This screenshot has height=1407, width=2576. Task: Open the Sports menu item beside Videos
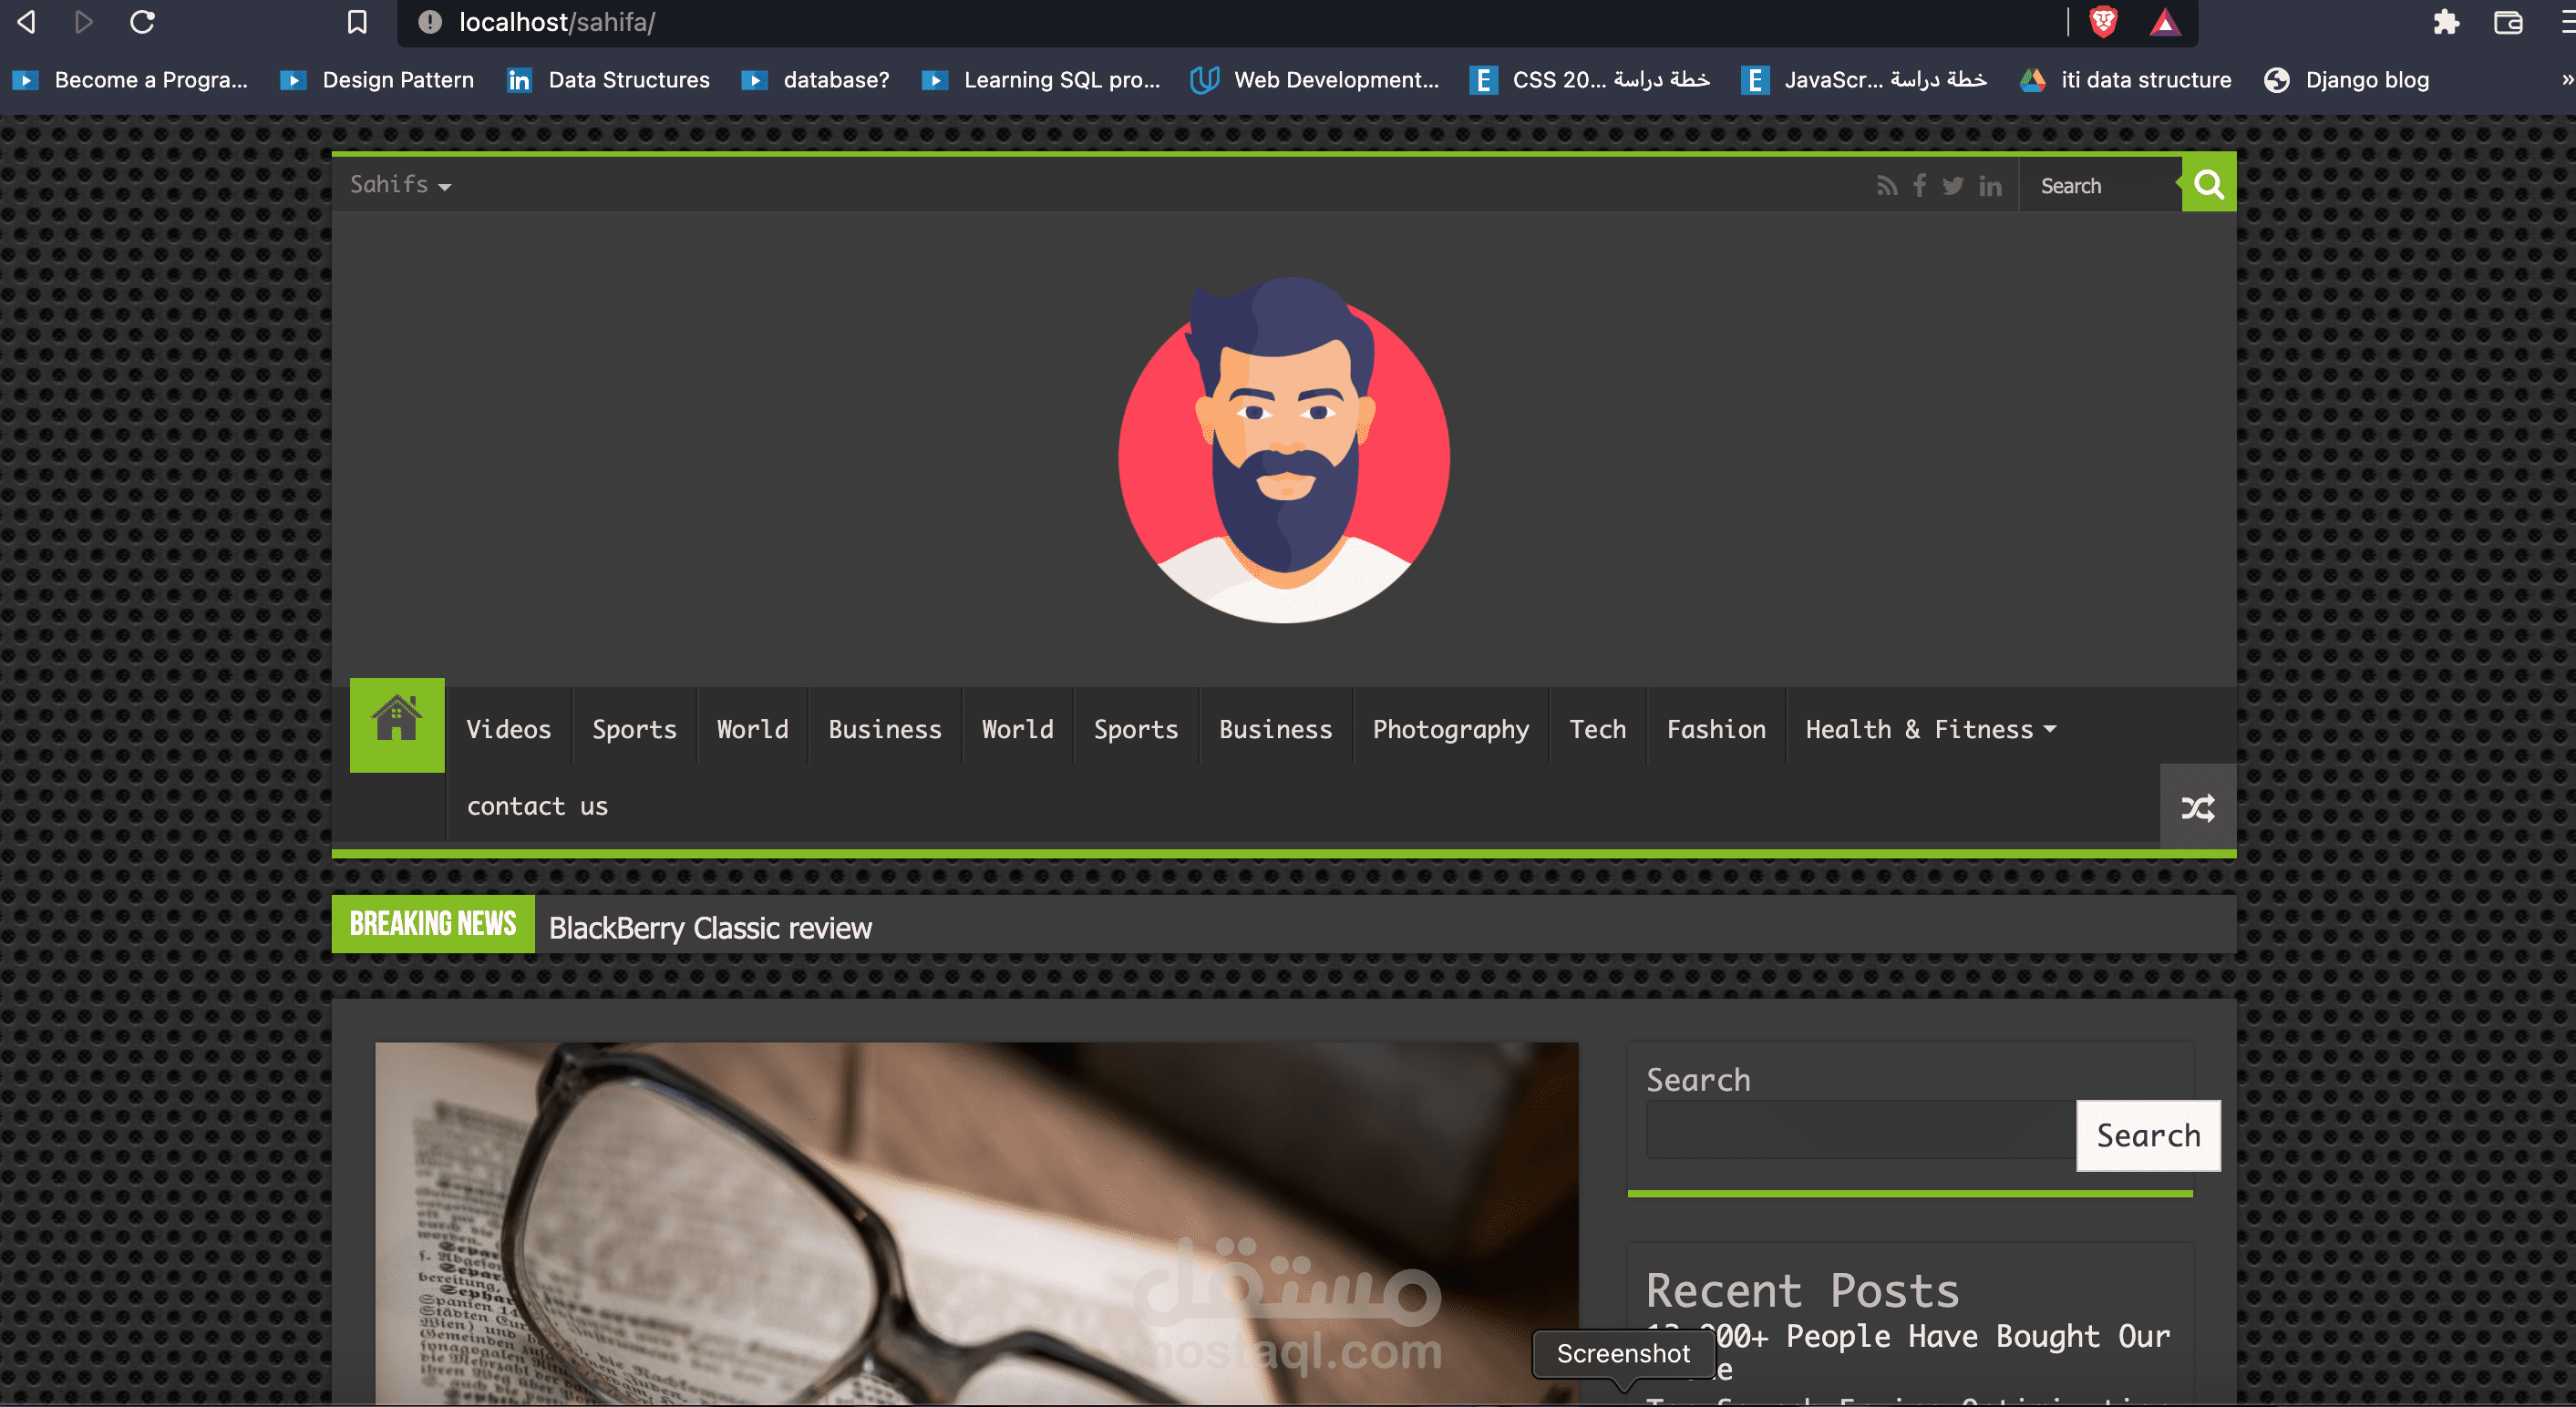tap(634, 729)
